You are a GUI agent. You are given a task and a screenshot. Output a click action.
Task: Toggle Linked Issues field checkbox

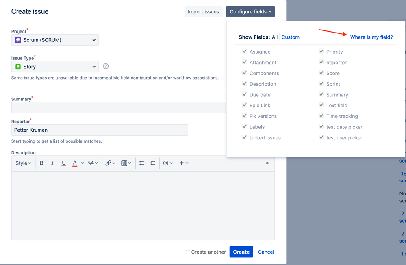point(244,137)
